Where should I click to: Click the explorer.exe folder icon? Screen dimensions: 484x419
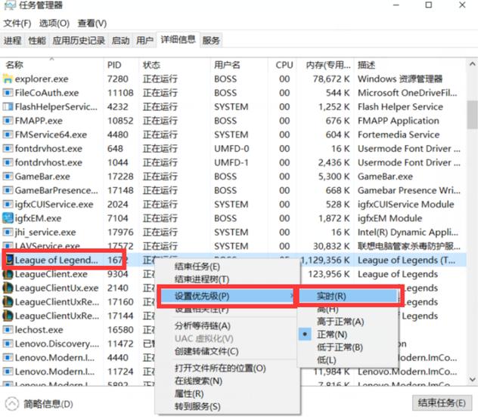click(8, 79)
